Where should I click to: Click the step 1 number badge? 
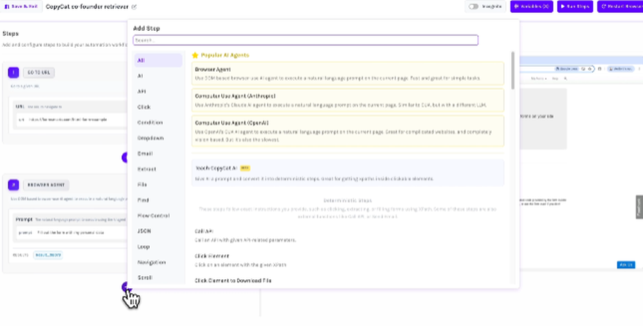click(x=13, y=73)
